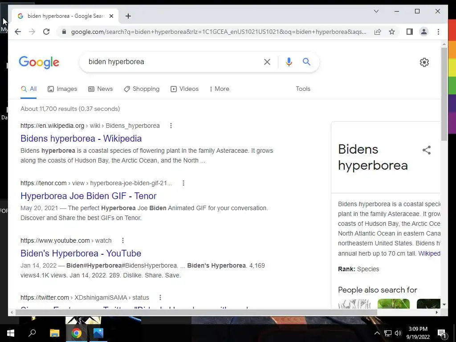Click the 'Rank: Species' line

click(x=358, y=269)
